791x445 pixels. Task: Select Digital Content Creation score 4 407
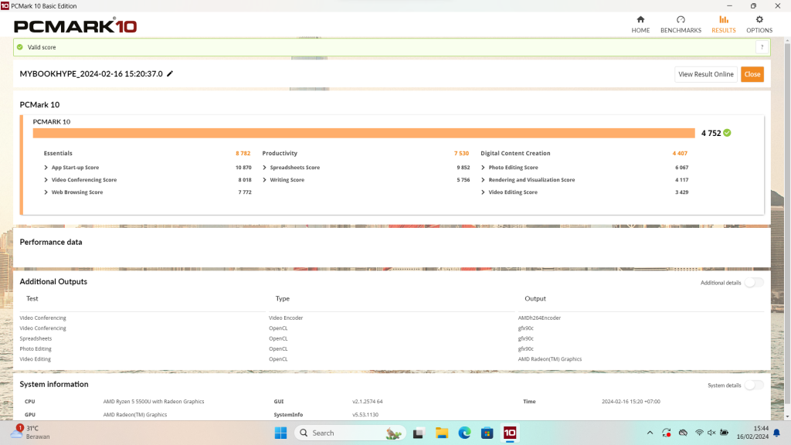click(680, 154)
